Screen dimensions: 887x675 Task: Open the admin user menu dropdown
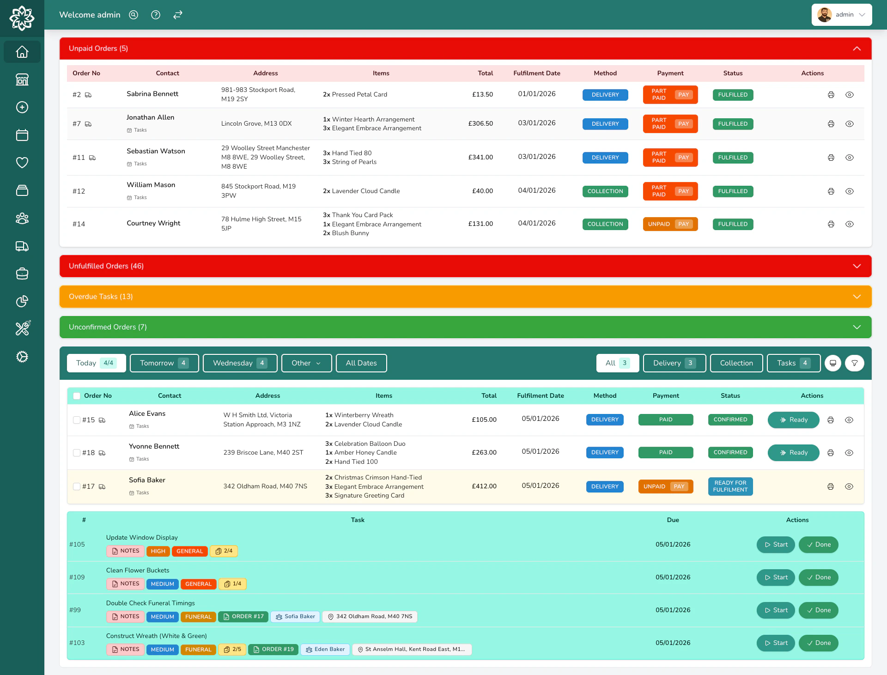841,15
